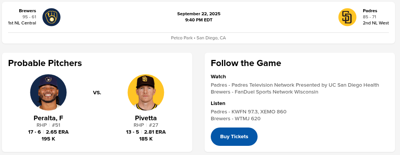Click Padres Television Network watch listing
This screenshot has width=400, height=155.
[x=295, y=85]
